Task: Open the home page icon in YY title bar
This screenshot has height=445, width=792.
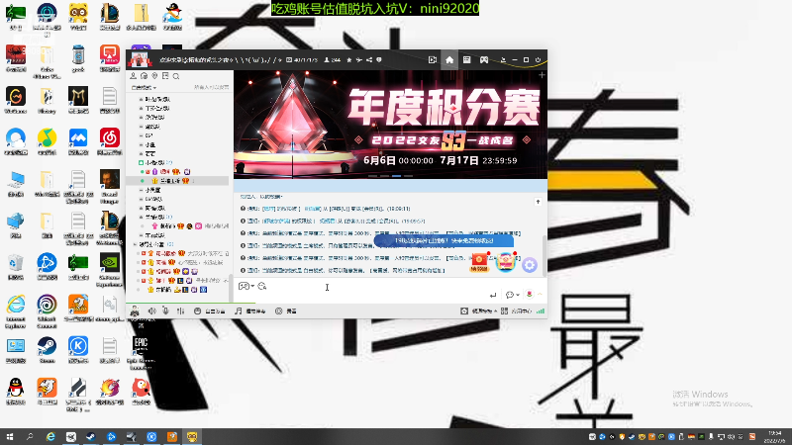Action: coord(449,59)
